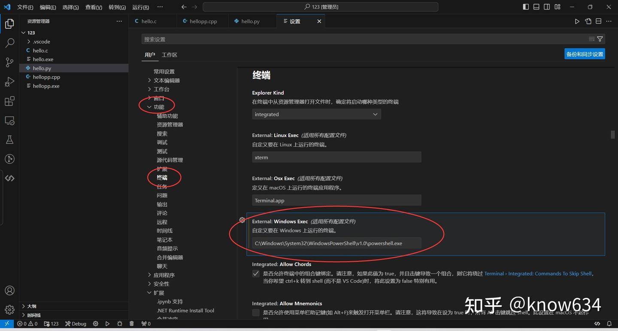
Task: Collapse the 123 folder in Explorer
Action: pos(24,33)
